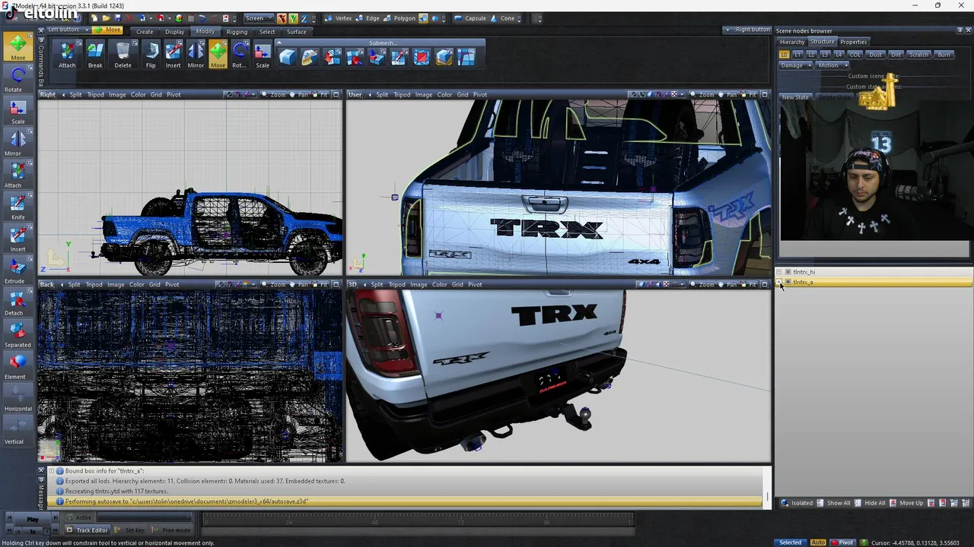Image resolution: width=974 pixels, height=547 pixels.
Task: Click the Attach icon in Modify ribbon
Action: pos(67,55)
